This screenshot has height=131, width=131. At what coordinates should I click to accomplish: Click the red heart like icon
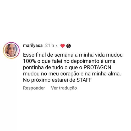click(63, 46)
